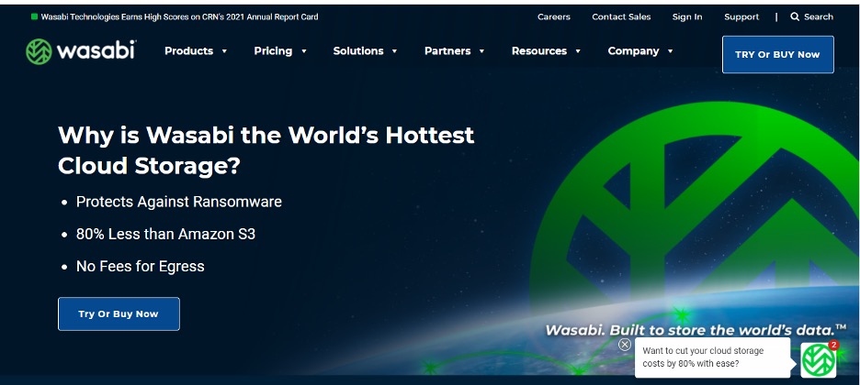Click the green square announcement icon
Screen dimensions: 860x385
point(34,16)
